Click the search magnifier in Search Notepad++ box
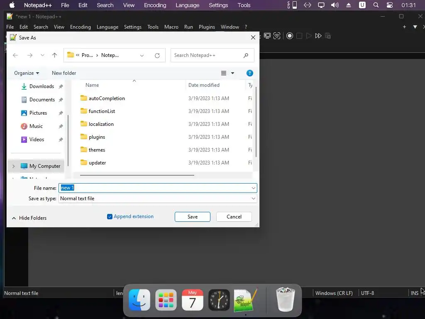The width and height of the screenshot is (425, 319). pos(246,55)
